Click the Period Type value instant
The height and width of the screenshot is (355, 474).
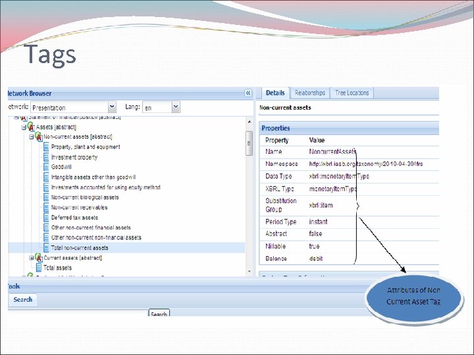(318, 222)
